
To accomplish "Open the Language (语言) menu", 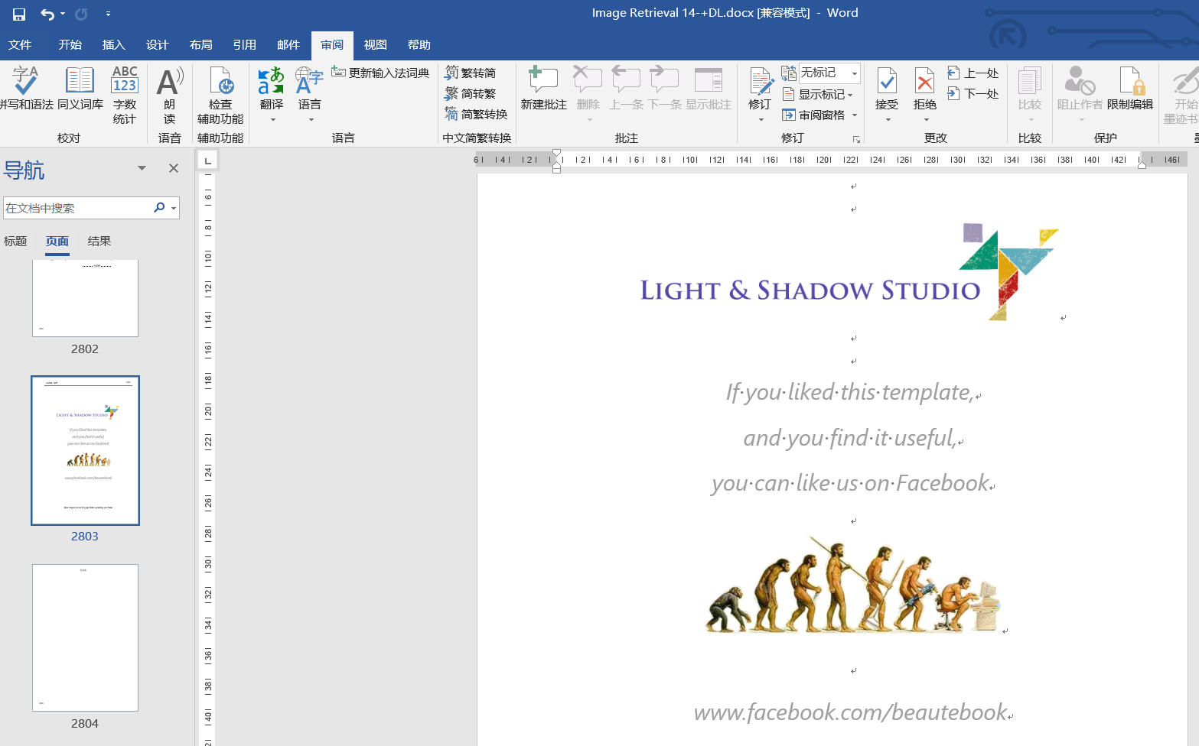I will [x=310, y=93].
